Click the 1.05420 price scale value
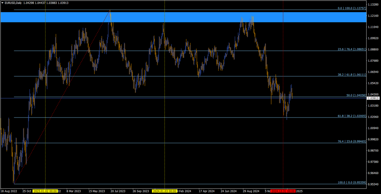 pyautogui.click(x=373, y=83)
